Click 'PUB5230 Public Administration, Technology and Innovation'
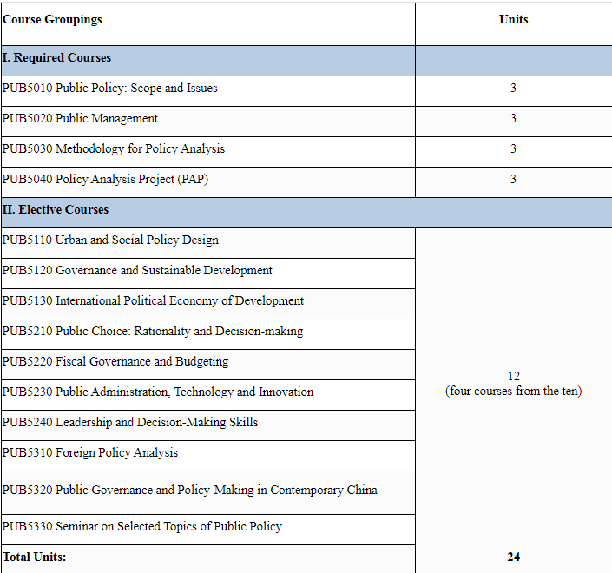The width and height of the screenshot is (612, 573). click(158, 392)
